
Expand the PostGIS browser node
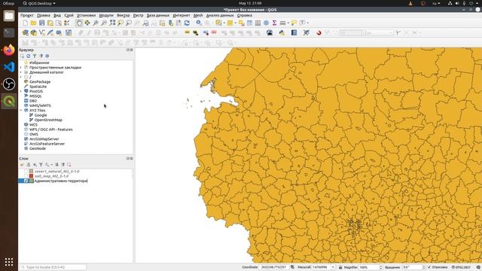[x=21, y=91]
